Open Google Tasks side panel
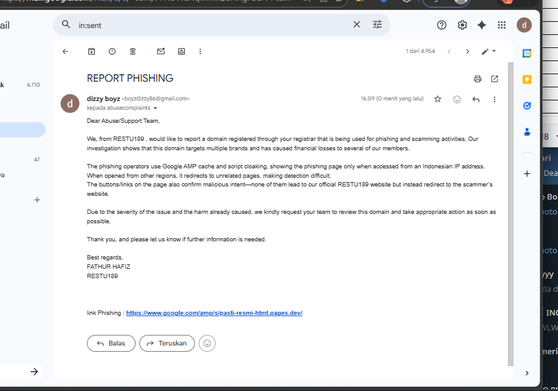The image size is (558, 391). [x=527, y=105]
